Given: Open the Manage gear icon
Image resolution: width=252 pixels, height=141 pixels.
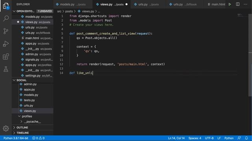Looking at the screenshot, I should coord(6,128).
